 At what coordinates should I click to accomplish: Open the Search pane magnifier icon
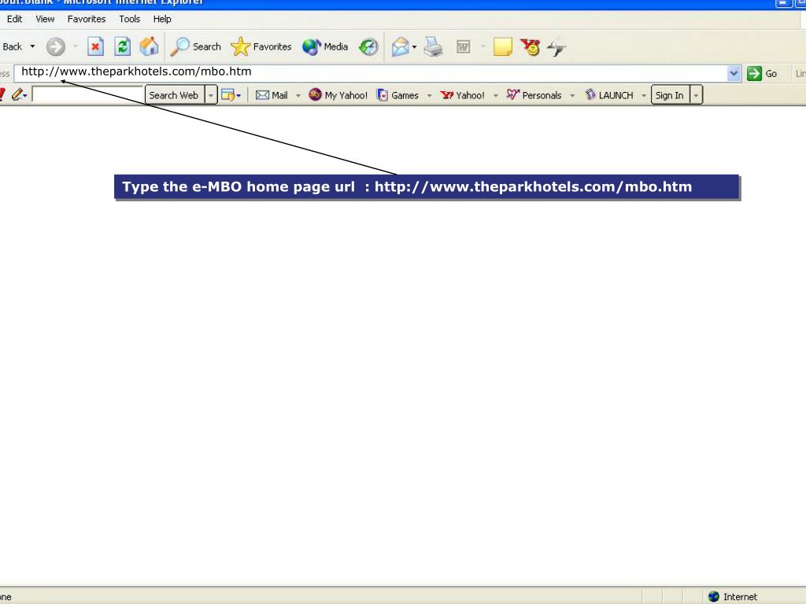pyautogui.click(x=179, y=46)
